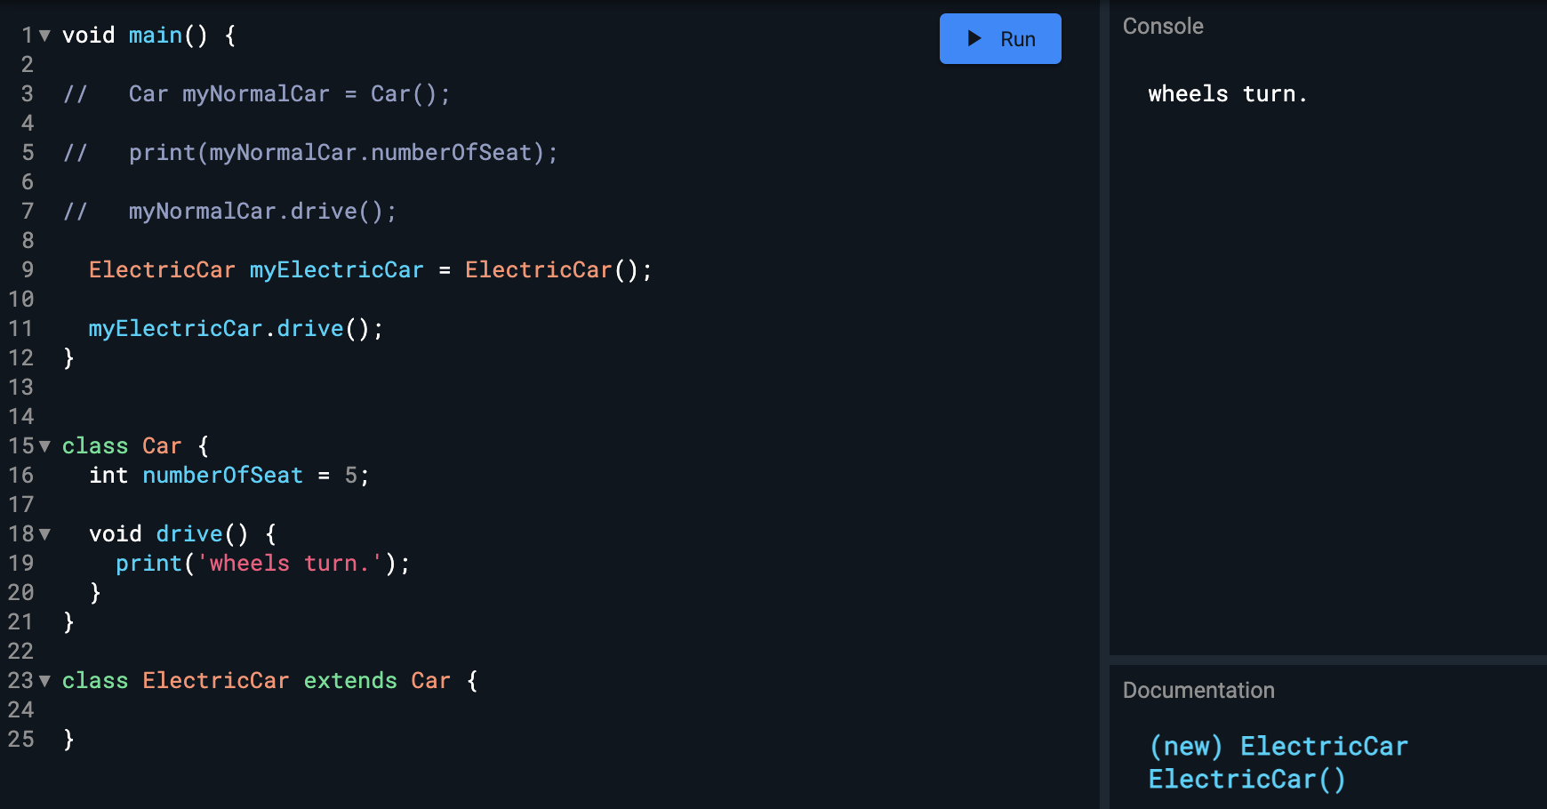Viewport: 1547px width, 809px height.
Task: Click the 'wheels turn.' string on line 19
Action: click(x=290, y=564)
